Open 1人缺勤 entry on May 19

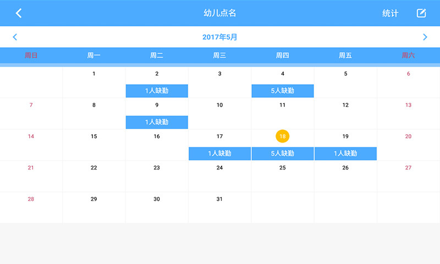(x=345, y=153)
